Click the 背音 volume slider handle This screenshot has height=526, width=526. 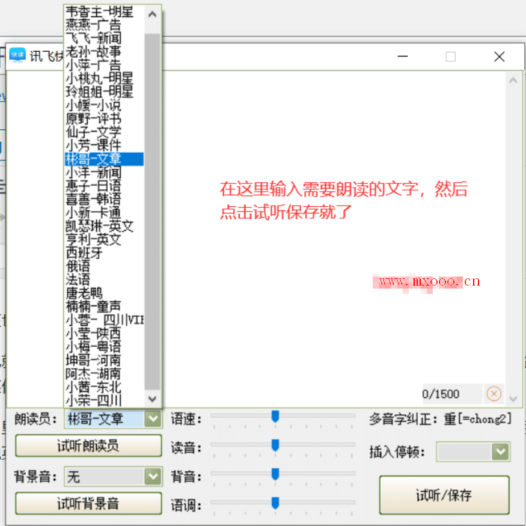275,475
